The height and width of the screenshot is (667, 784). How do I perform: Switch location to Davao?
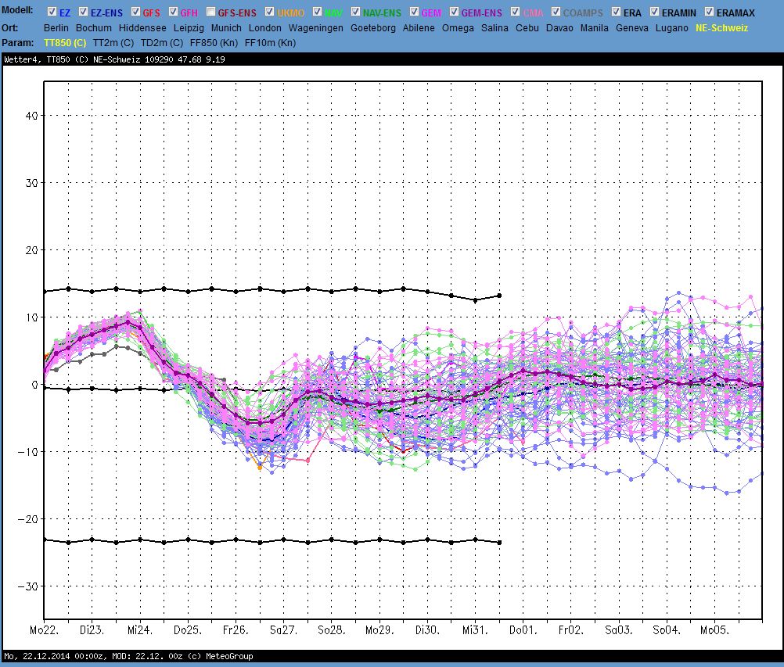pos(559,28)
